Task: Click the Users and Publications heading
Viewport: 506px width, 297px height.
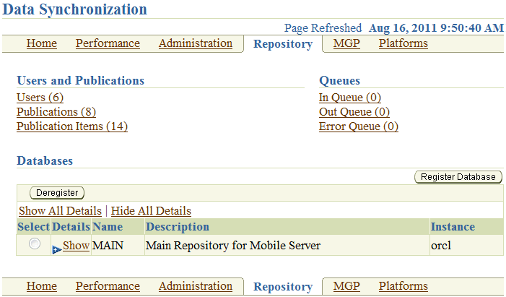Action: click(x=80, y=80)
